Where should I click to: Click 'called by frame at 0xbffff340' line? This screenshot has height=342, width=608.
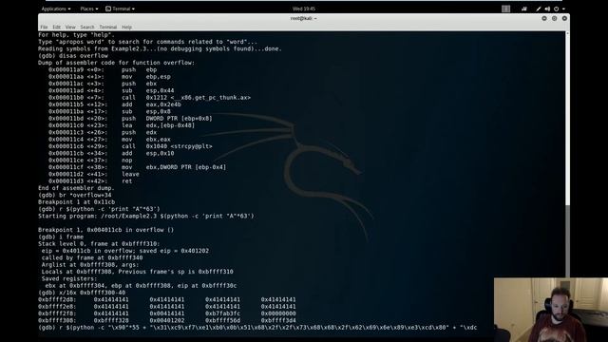[x=92, y=257]
